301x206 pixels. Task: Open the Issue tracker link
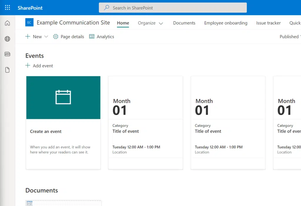point(268,23)
